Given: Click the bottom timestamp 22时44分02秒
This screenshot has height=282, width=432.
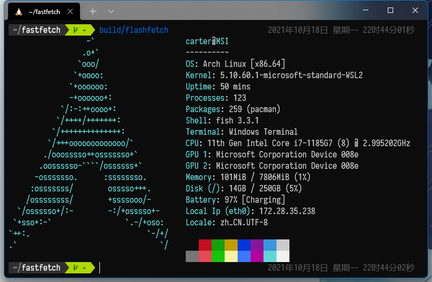Looking at the screenshot, I should 388,267.
